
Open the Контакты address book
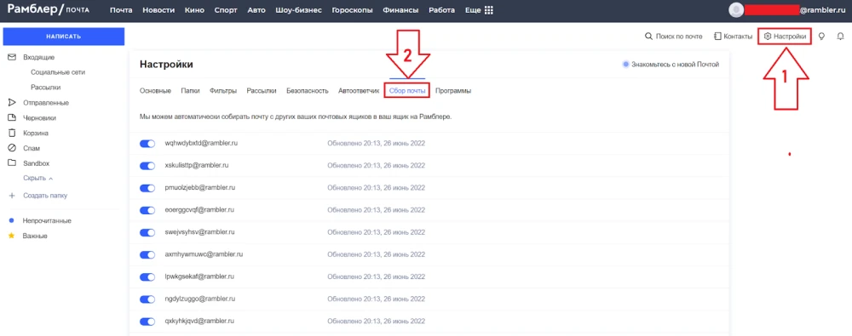point(733,37)
